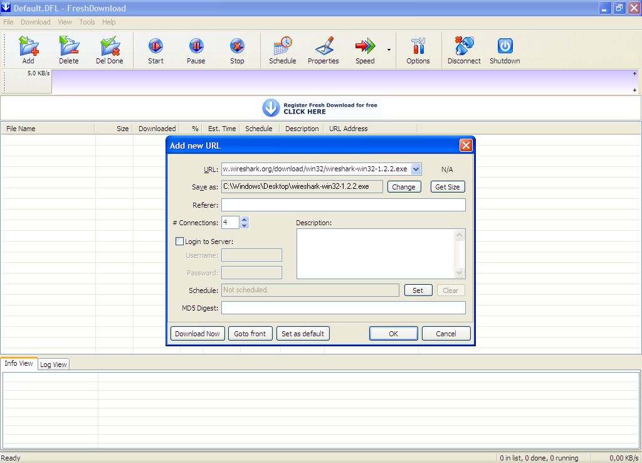The width and height of the screenshot is (642, 463).
Task: Open the Download menu
Action: tap(36, 22)
